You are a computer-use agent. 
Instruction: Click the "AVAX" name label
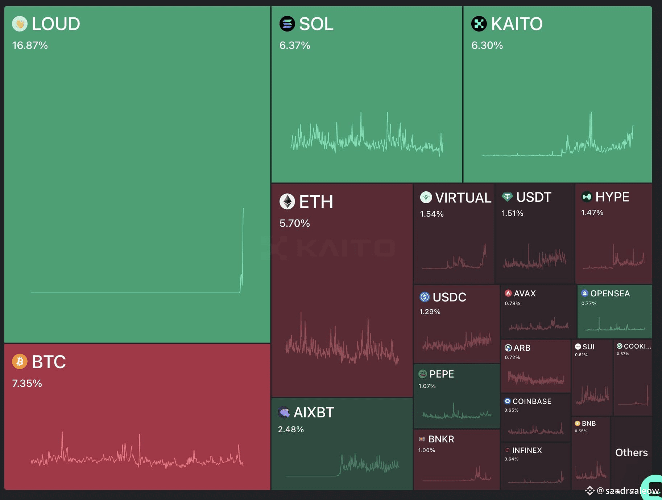(525, 293)
